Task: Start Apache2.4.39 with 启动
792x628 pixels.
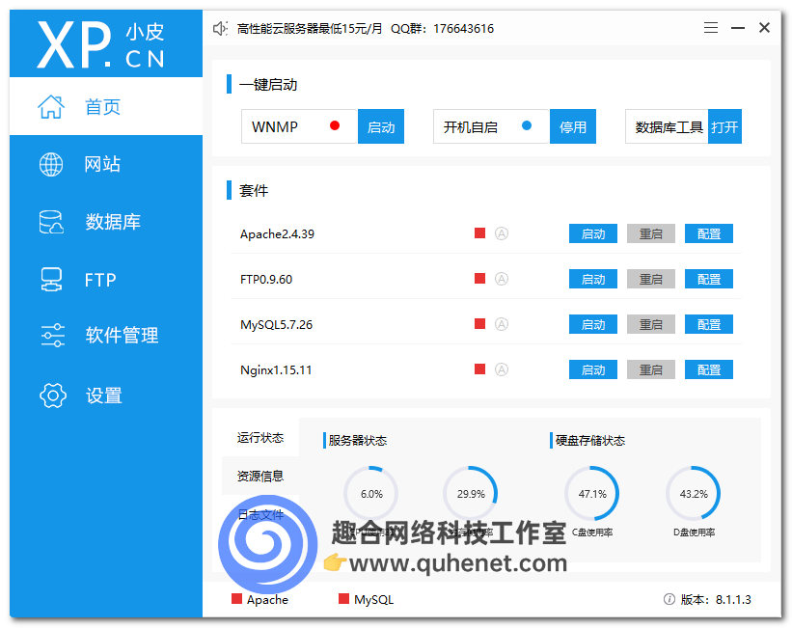Action: coord(593,233)
